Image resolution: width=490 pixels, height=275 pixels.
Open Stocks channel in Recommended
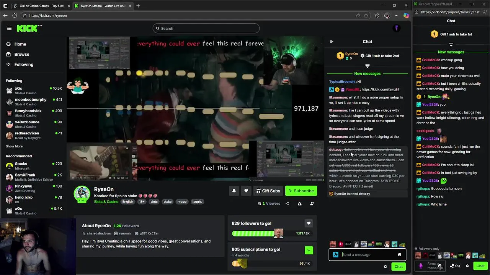pos(34,166)
